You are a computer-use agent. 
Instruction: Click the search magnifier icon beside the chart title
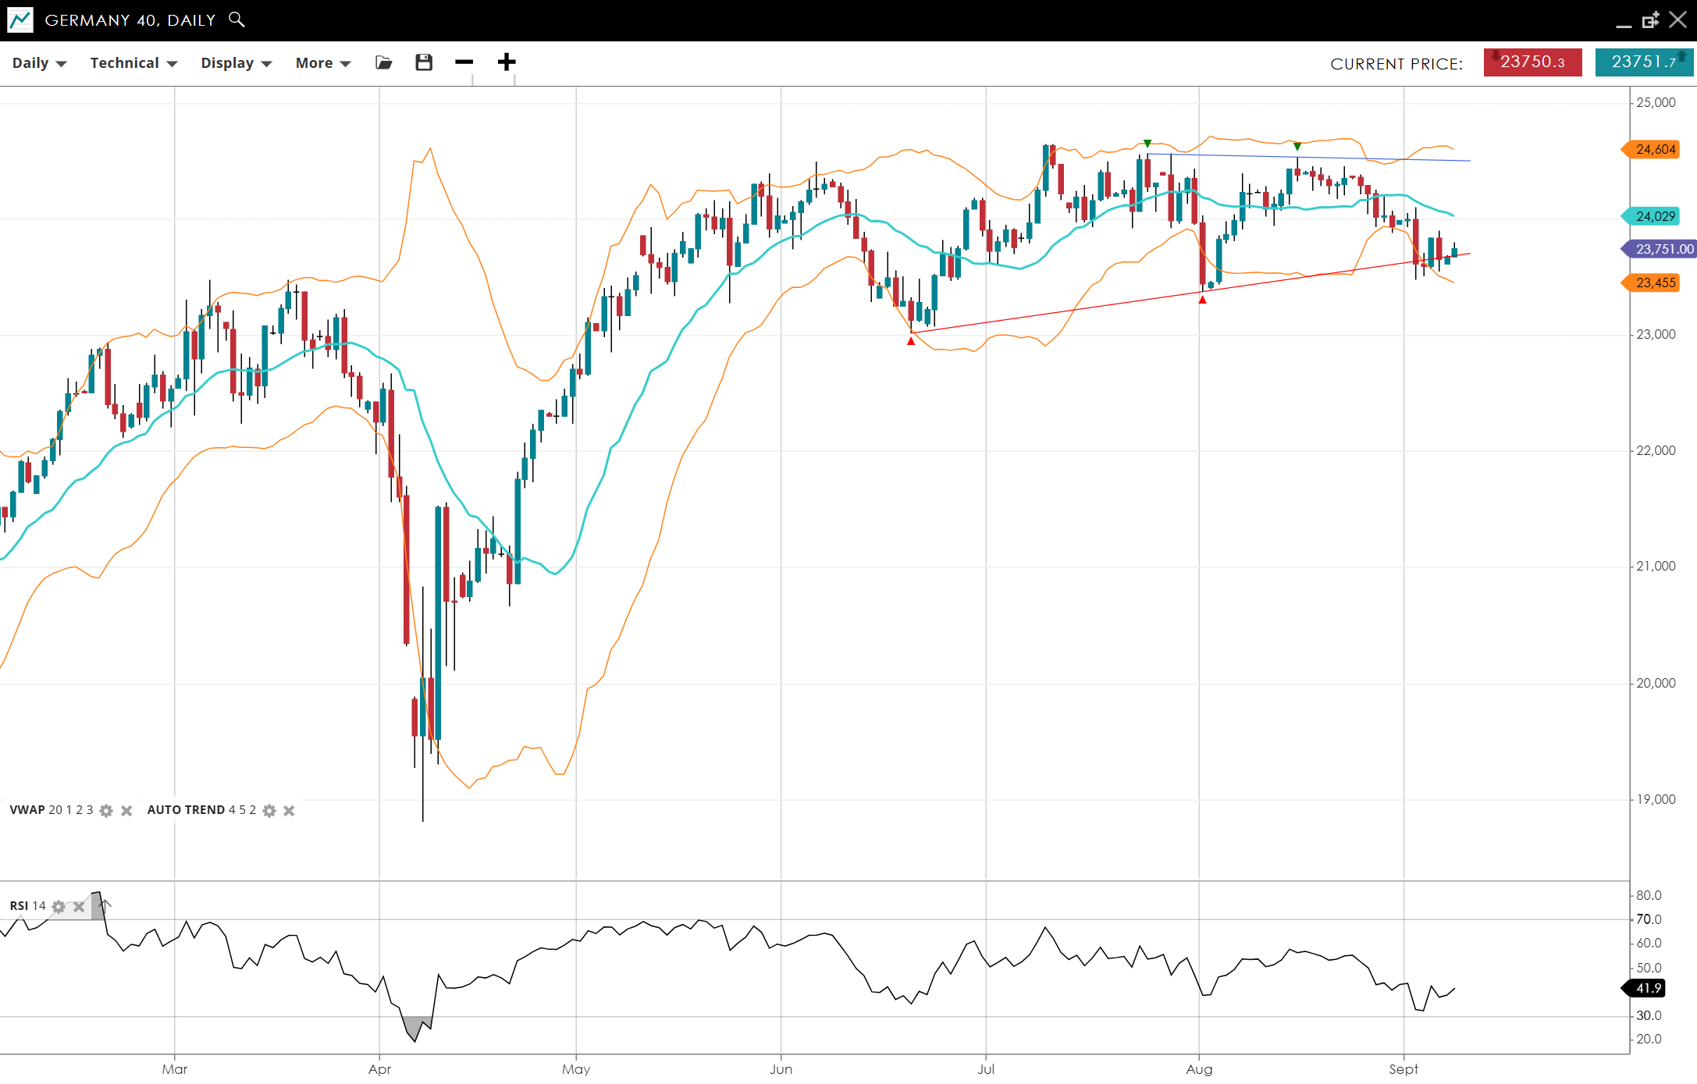pos(237,20)
